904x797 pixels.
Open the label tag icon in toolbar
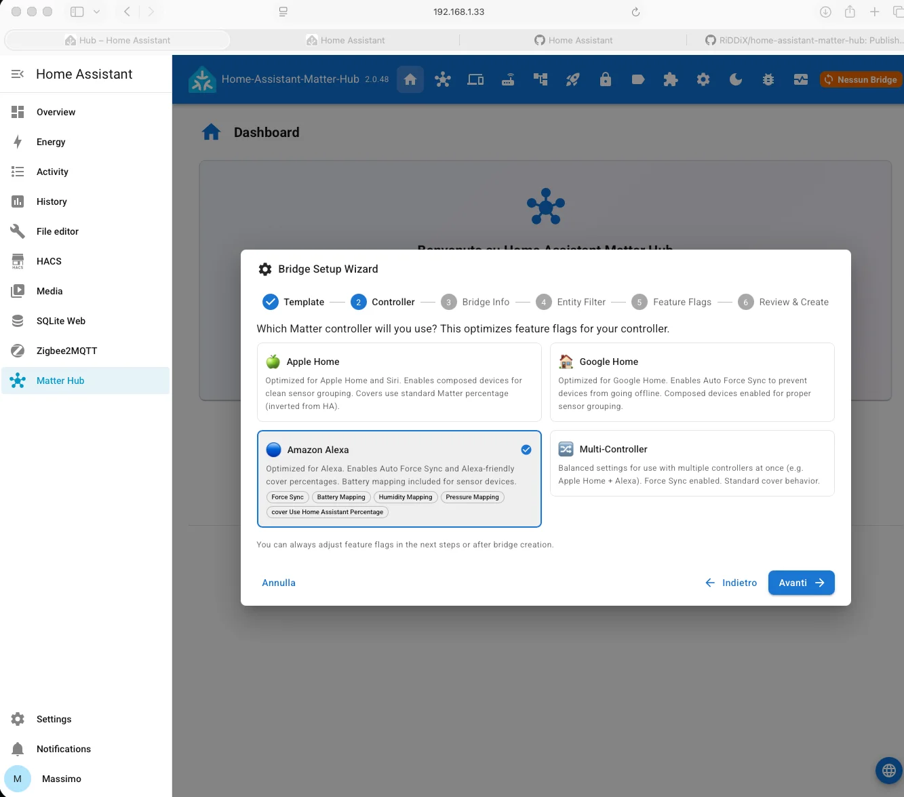click(x=638, y=79)
